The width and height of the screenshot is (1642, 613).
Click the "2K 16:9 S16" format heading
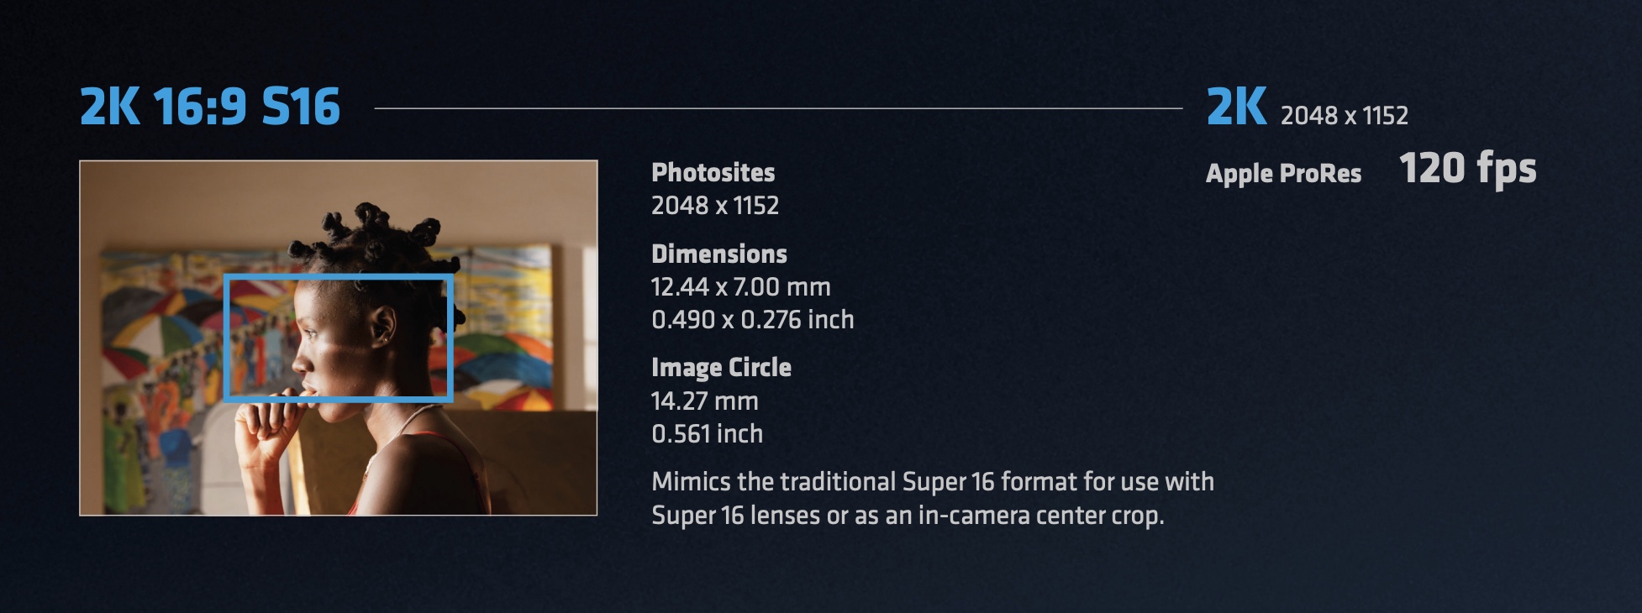coord(209,107)
